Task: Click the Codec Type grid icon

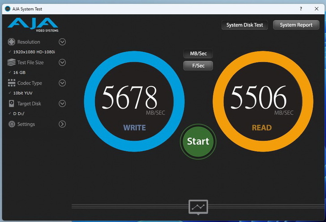Action: pos(12,83)
